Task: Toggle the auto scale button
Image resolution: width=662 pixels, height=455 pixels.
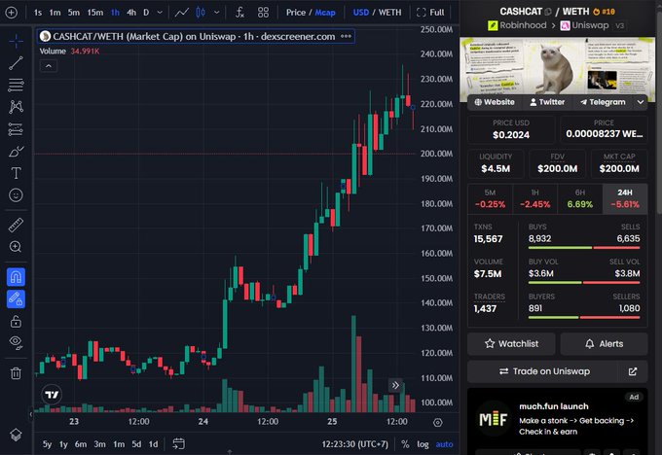Action: click(x=444, y=444)
